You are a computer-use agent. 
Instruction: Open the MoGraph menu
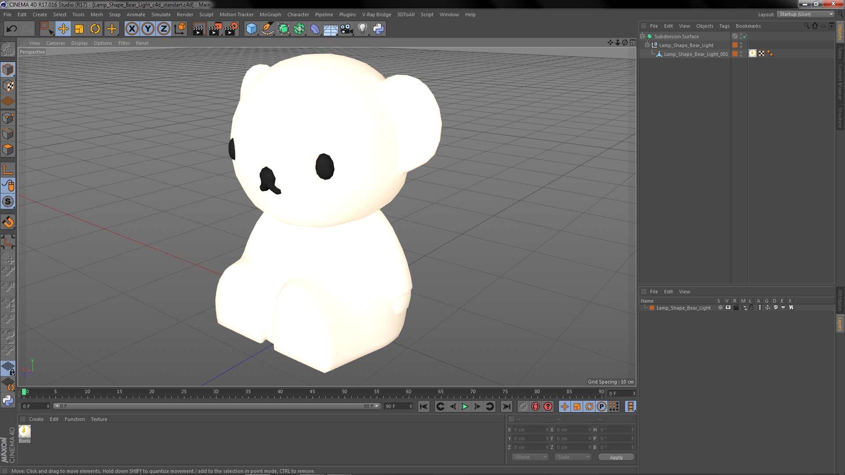pyautogui.click(x=270, y=15)
